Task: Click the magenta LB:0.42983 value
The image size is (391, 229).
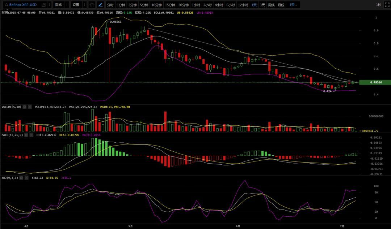Action: point(205,12)
